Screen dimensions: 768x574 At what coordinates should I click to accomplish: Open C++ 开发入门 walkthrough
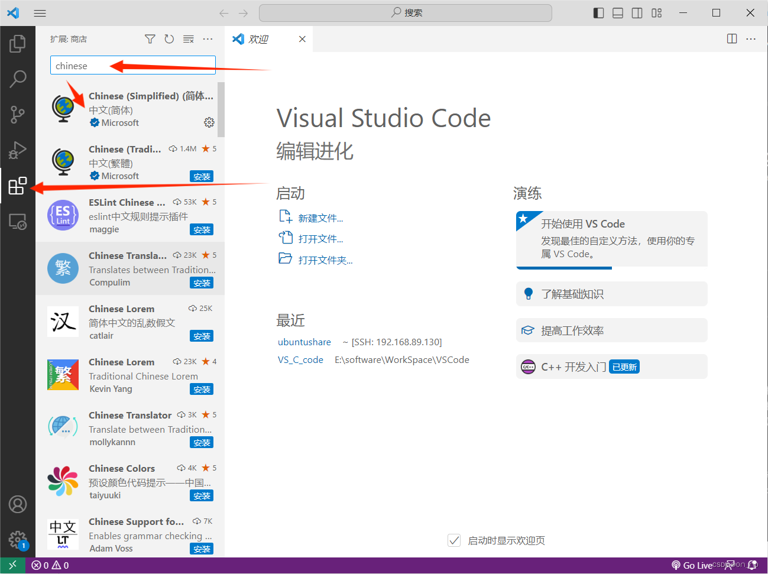click(x=612, y=367)
